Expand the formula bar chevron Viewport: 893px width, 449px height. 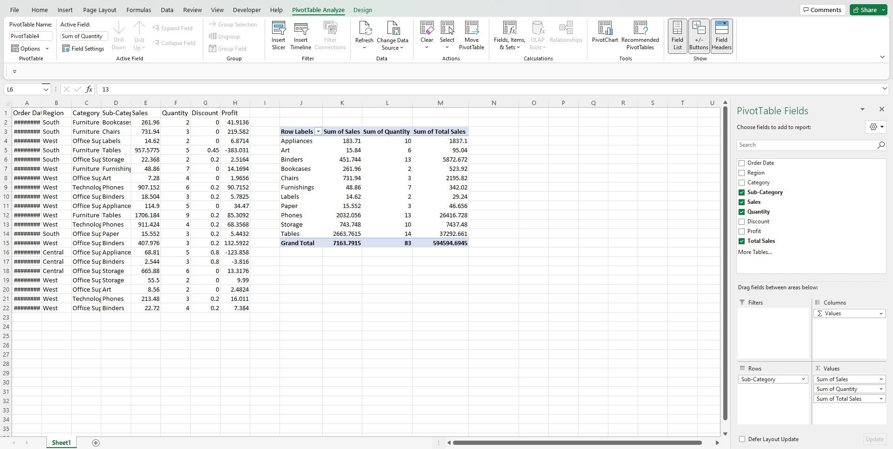coord(884,89)
